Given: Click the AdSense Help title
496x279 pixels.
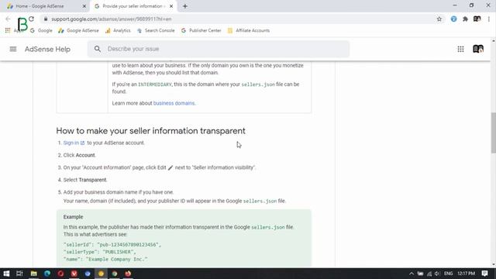Looking at the screenshot, I should coord(47,49).
